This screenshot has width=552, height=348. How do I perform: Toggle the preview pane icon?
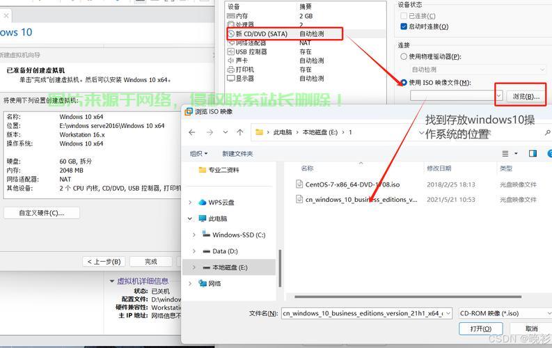pos(533,153)
